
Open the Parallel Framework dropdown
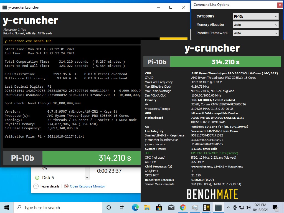[255, 33]
